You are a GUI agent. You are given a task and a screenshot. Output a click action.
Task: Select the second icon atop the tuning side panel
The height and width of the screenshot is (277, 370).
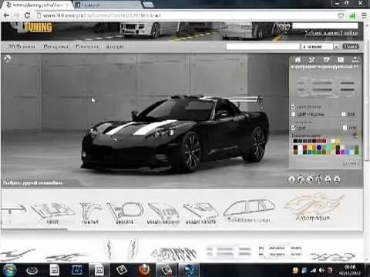pos(311,60)
